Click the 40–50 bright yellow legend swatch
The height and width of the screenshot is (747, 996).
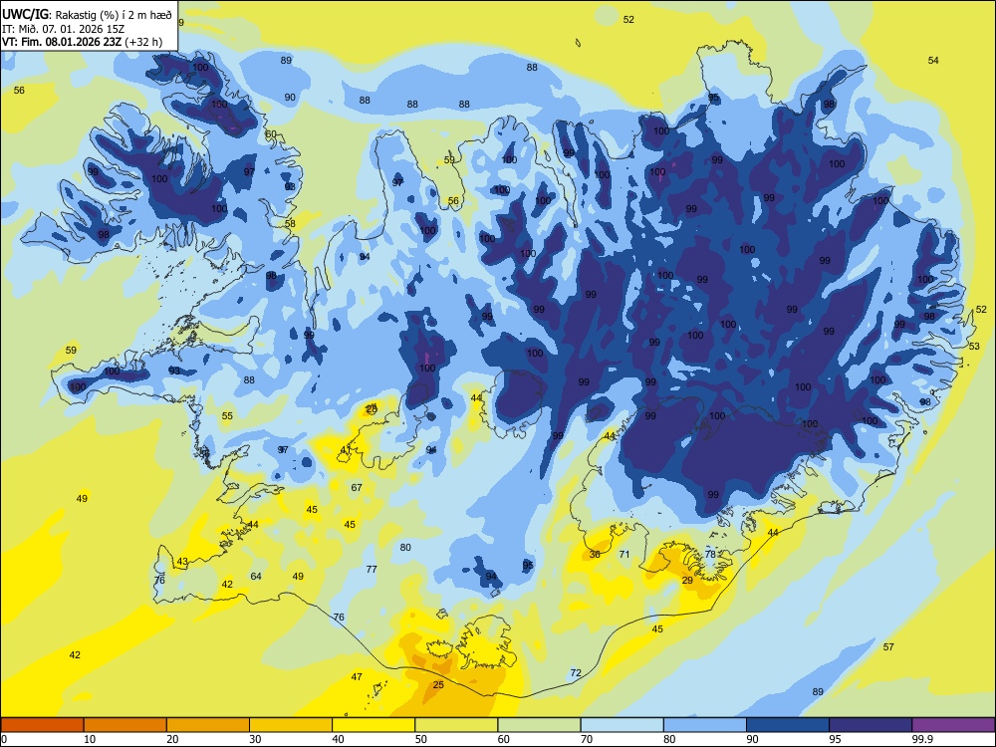point(373,725)
